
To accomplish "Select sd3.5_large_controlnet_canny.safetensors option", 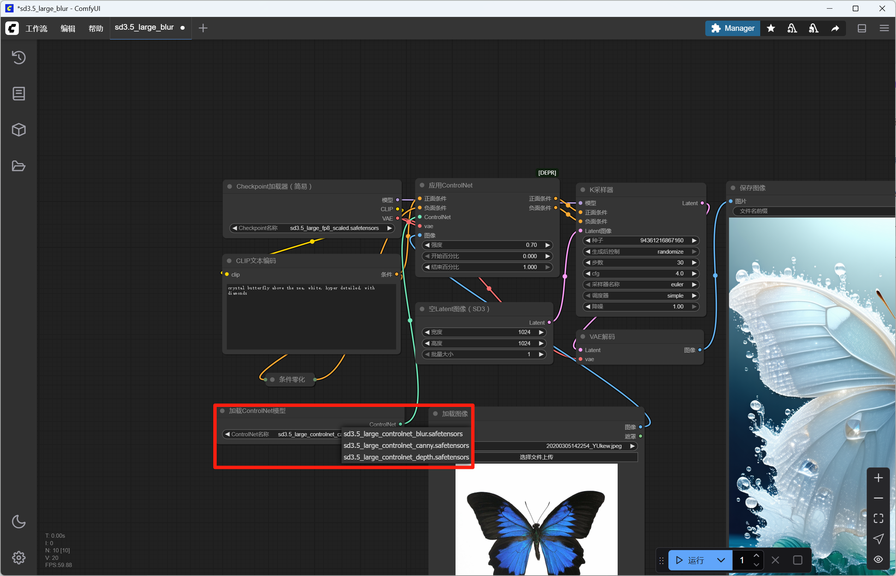I will coord(406,445).
